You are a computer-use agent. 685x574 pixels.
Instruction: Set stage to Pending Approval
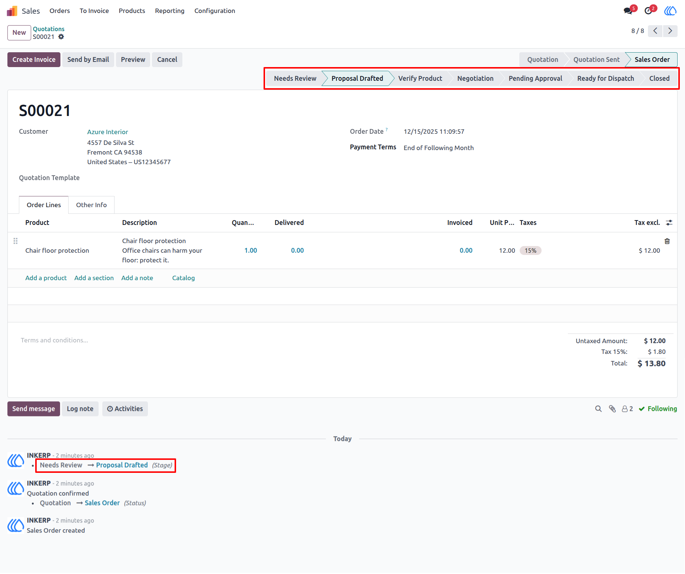(535, 79)
